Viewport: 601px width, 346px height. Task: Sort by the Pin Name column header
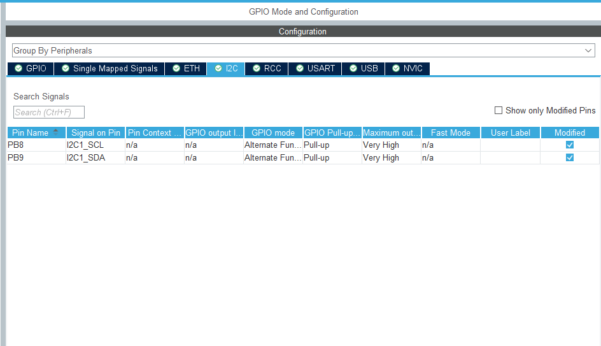pos(36,133)
